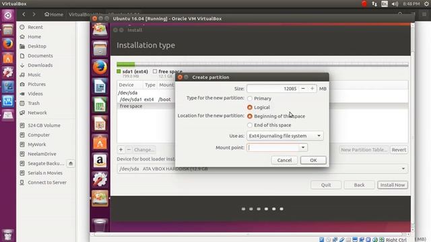The image size is (431, 242).
Task: Open Amazon in the guest launcher
Action: point(100,161)
